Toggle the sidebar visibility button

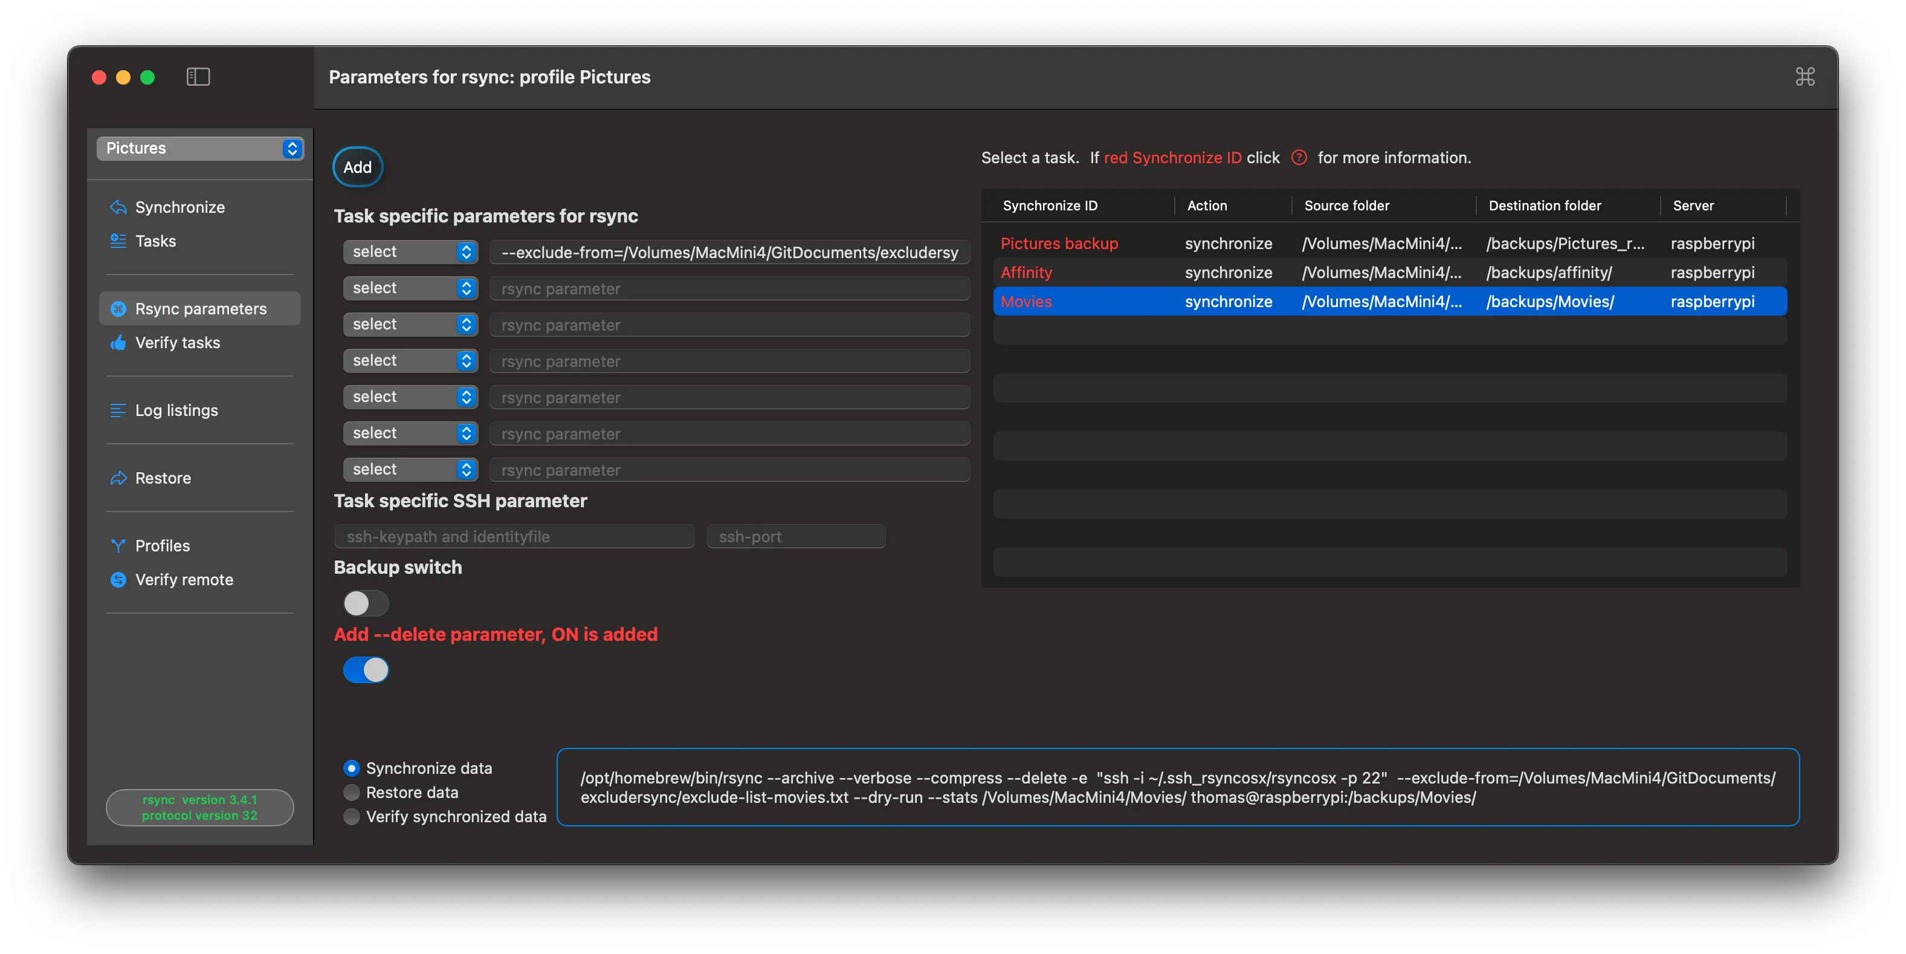click(x=198, y=77)
